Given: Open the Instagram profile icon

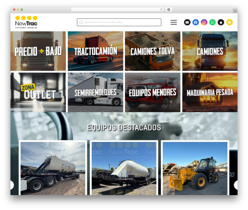Looking at the screenshot, I should point(204,22).
